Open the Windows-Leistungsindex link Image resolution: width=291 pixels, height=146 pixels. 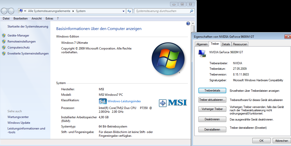(124, 101)
